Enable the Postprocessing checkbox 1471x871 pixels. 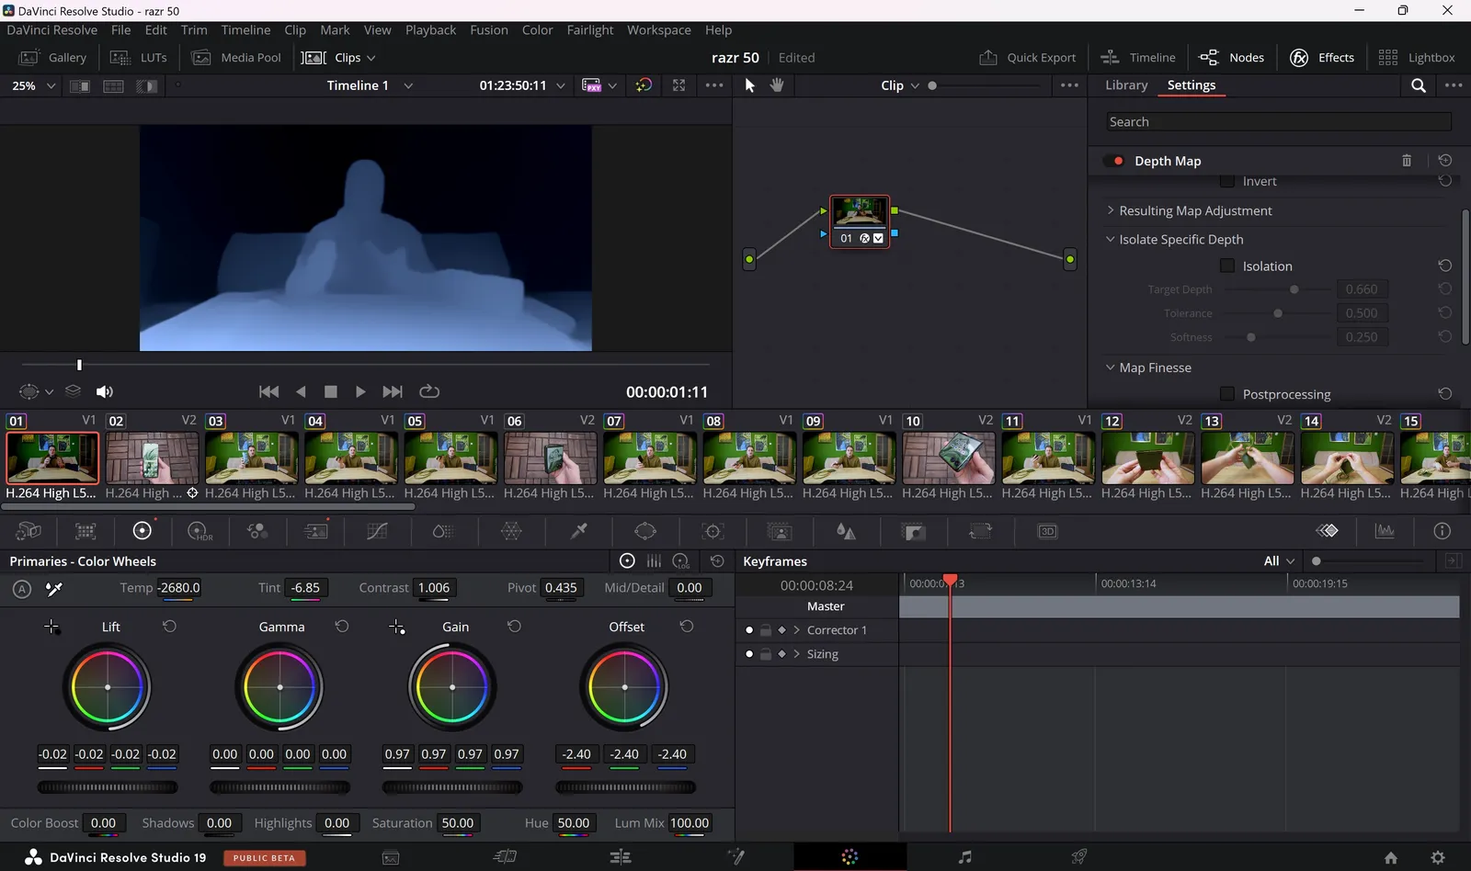(x=1226, y=394)
